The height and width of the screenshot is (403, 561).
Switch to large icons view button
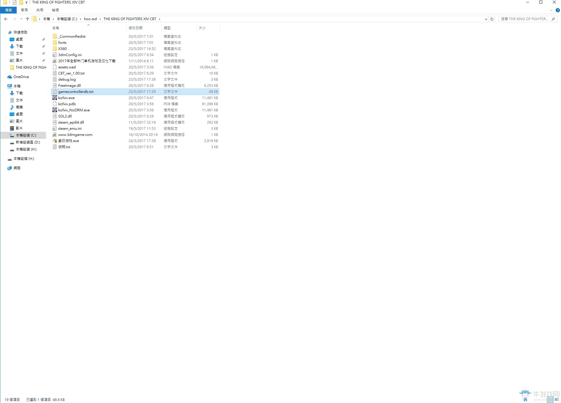[556, 399]
